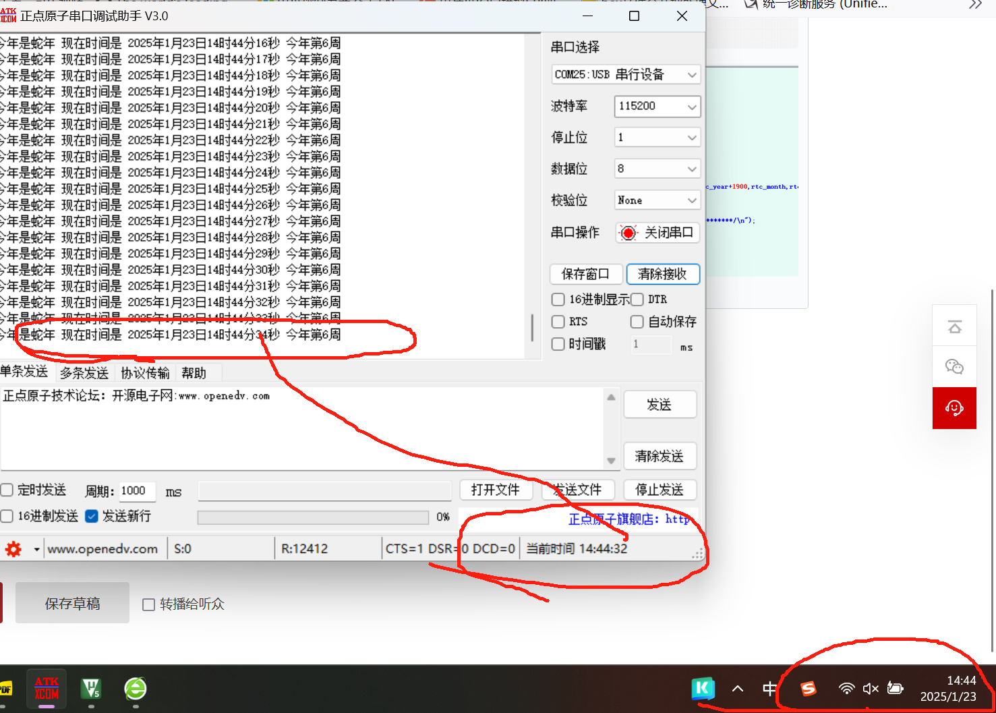
Task: Switch to the 多条发送 tab
Action: [x=84, y=372]
